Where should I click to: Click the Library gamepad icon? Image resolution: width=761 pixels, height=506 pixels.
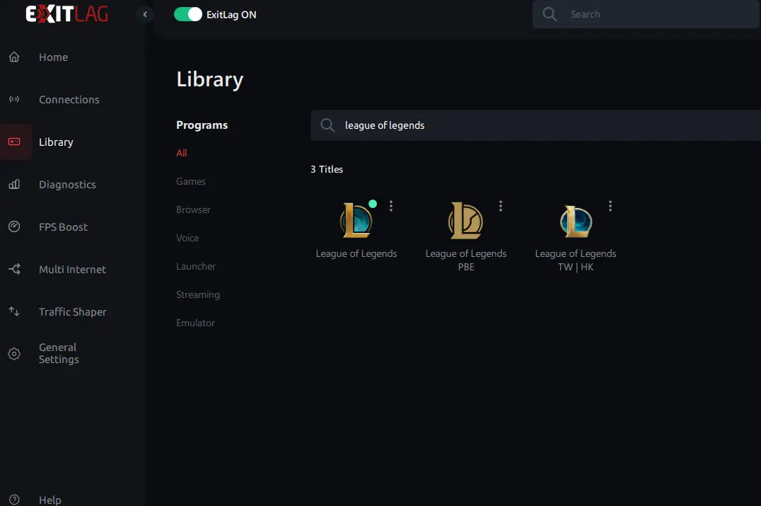(15, 142)
